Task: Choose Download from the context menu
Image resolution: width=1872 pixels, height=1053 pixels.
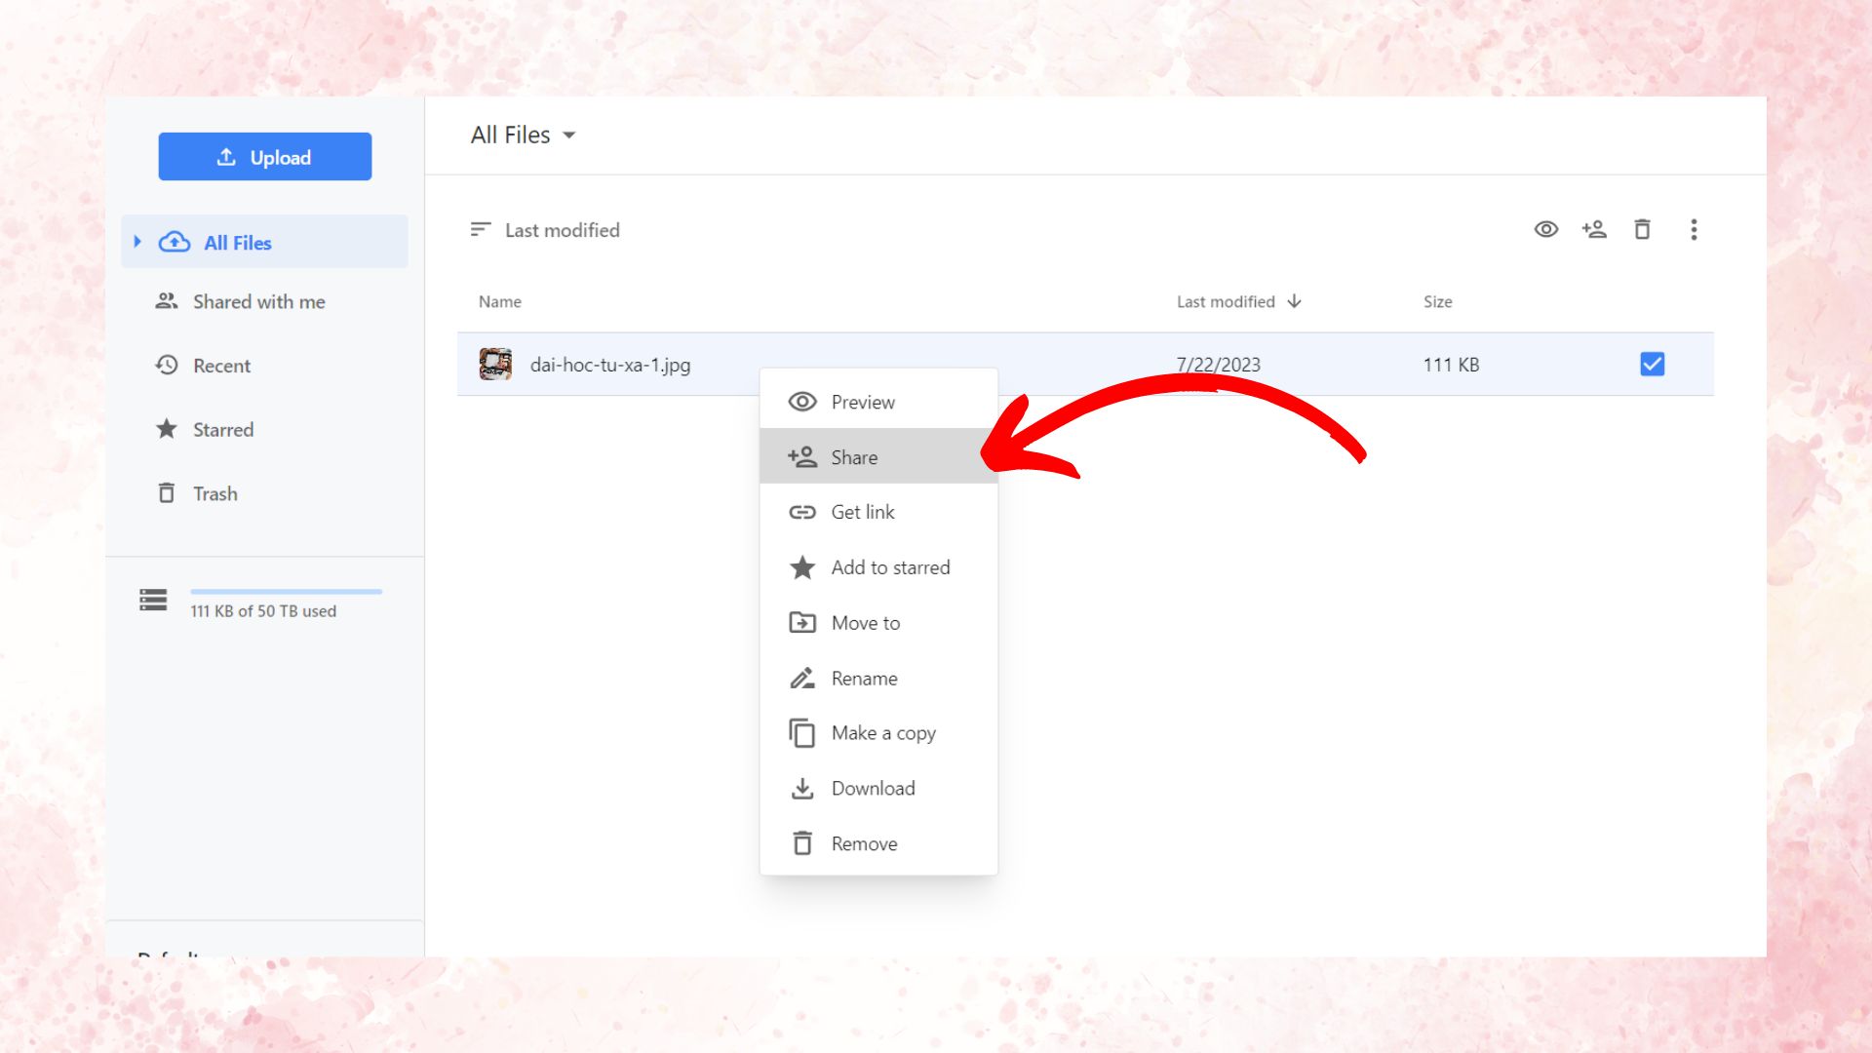Action: pos(873,789)
